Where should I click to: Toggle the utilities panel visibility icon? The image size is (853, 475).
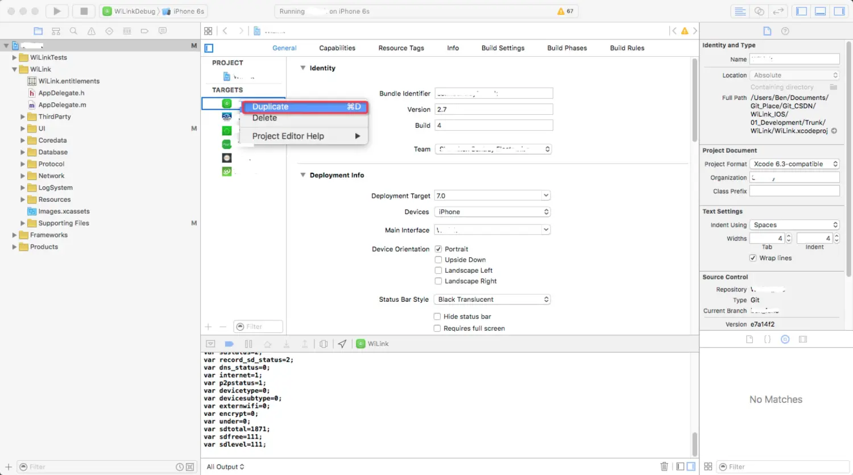(839, 11)
